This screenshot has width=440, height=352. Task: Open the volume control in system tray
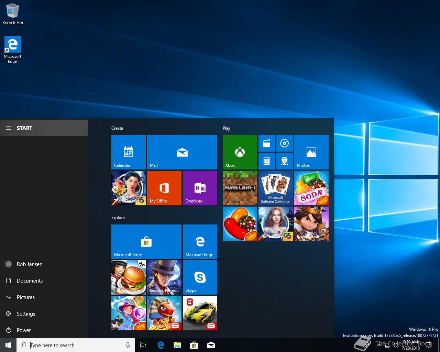(x=396, y=345)
